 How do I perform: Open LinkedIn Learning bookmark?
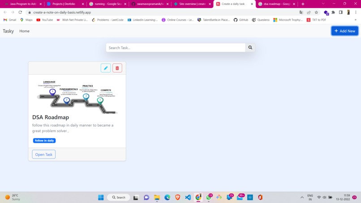[142, 20]
